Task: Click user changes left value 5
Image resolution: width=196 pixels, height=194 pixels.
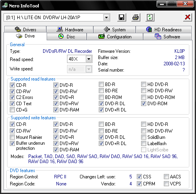Action: (x=131, y=177)
